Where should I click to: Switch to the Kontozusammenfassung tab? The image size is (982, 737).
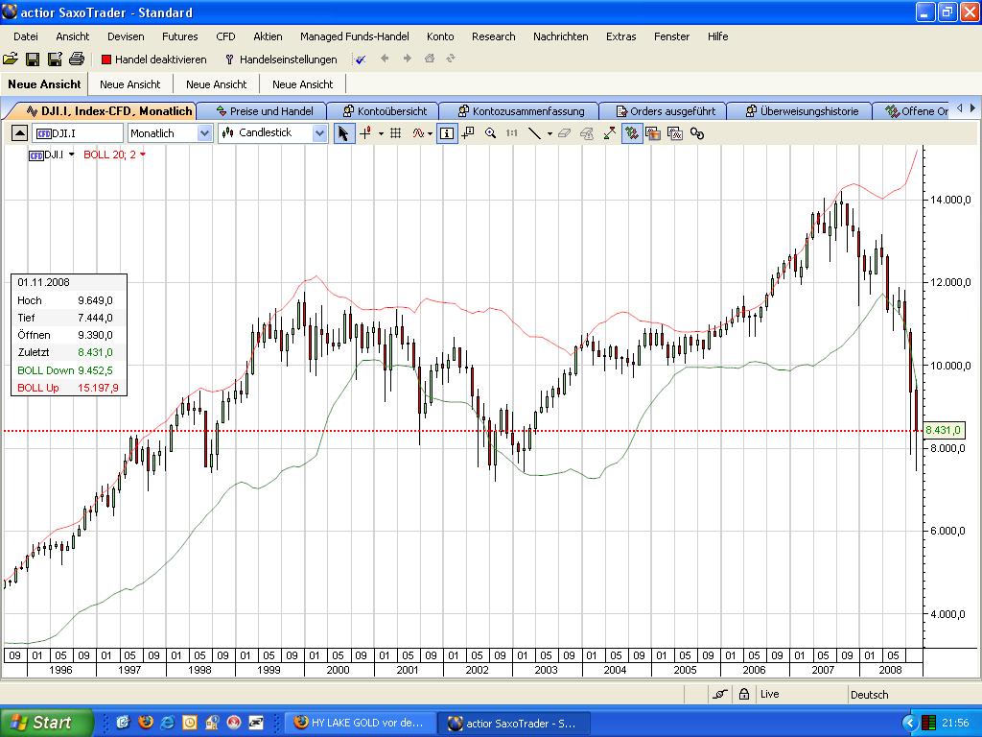coord(521,111)
